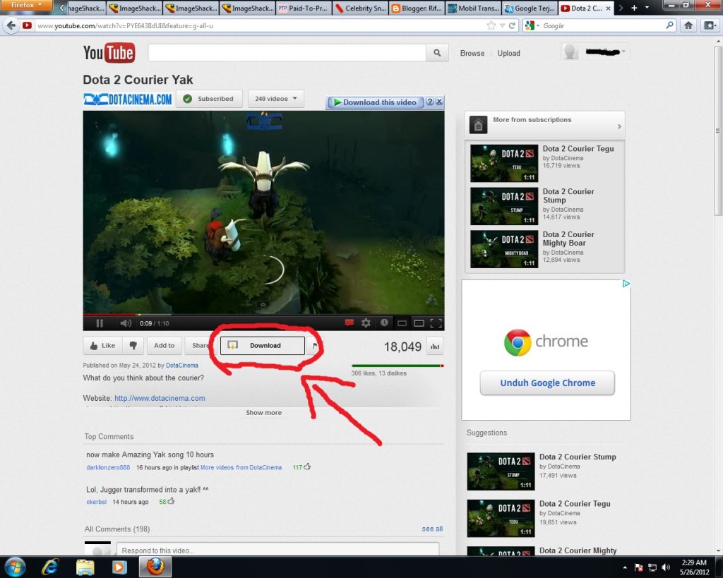Open help on download bar
The height and width of the screenshot is (578, 723).
click(430, 102)
